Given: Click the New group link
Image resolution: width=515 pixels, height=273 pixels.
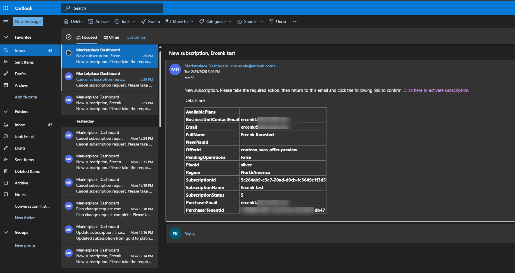Looking at the screenshot, I should [x=25, y=246].
